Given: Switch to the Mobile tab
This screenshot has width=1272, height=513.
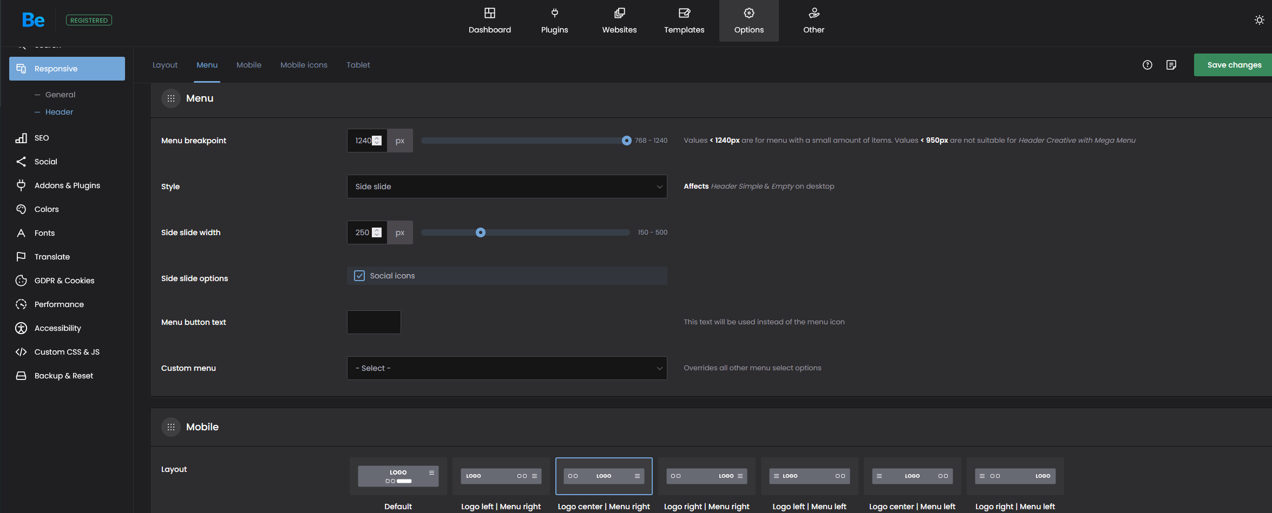Looking at the screenshot, I should point(249,65).
